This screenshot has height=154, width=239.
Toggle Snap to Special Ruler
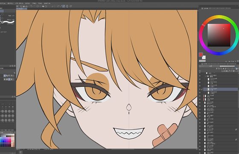(61, 6)
